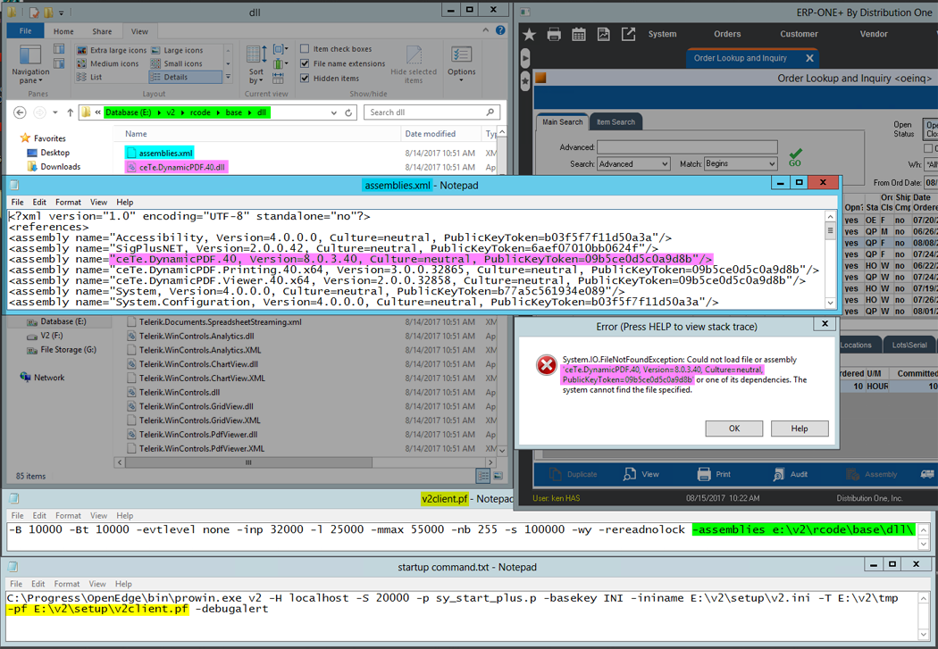Open Format menu in assemblies.xml Notepad
Image resolution: width=938 pixels, height=649 pixels.
tap(68, 202)
